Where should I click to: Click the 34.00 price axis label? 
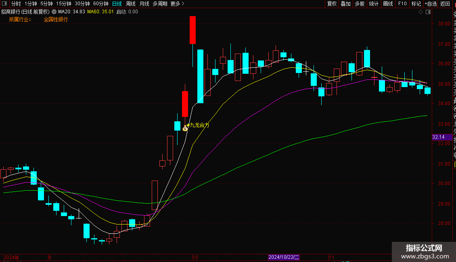(444, 104)
